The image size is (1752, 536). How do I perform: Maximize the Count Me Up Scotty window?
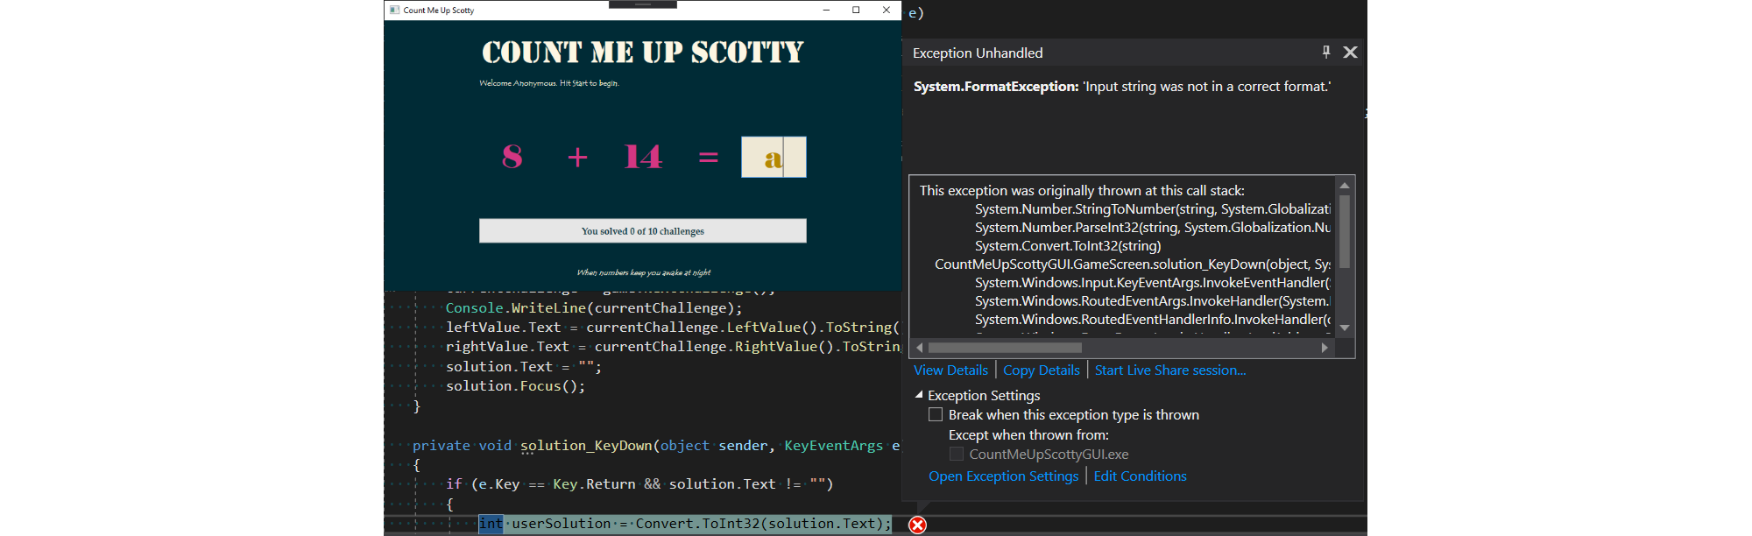point(856,10)
